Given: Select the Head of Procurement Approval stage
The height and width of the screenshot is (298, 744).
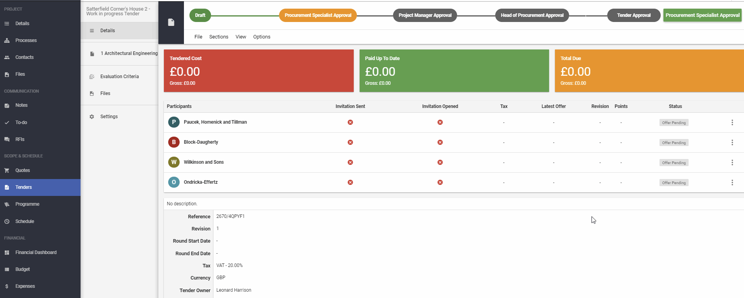Looking at the screenshot, I should (532, 15).
